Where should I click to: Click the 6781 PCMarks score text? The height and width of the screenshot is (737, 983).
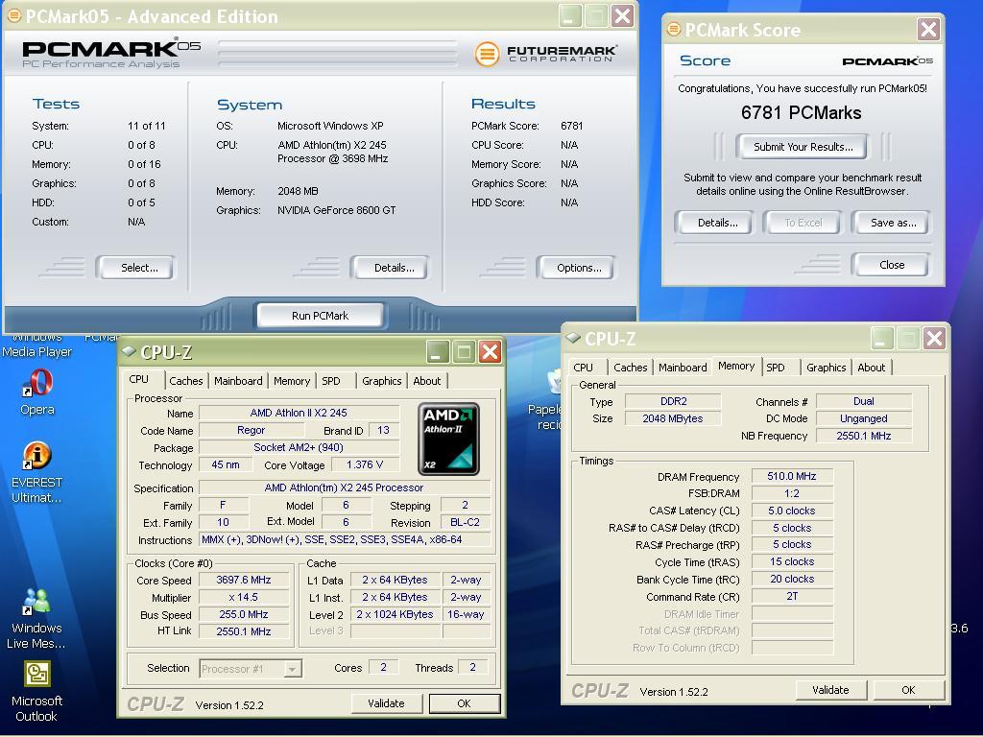coord(802,113)
